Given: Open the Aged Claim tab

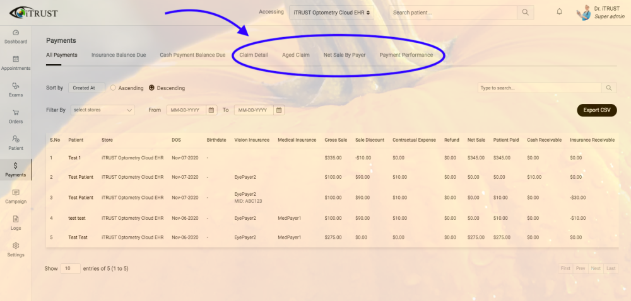Looking at the screenshot, I should coord(296,55).
